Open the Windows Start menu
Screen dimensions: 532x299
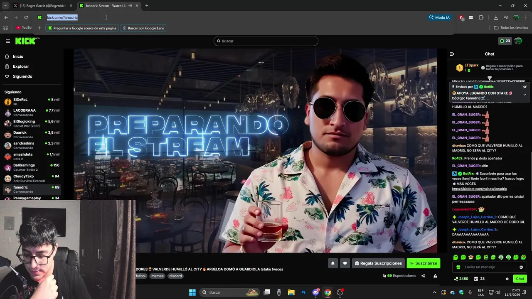coord(192,292)
